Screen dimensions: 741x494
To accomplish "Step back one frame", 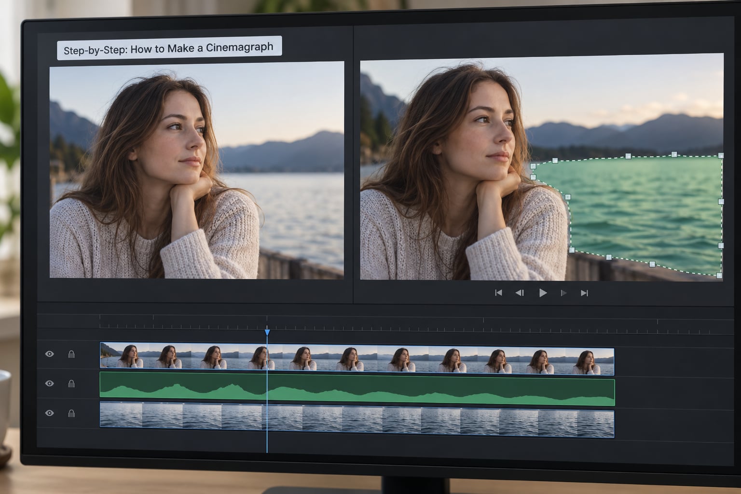I will (520, 293).
